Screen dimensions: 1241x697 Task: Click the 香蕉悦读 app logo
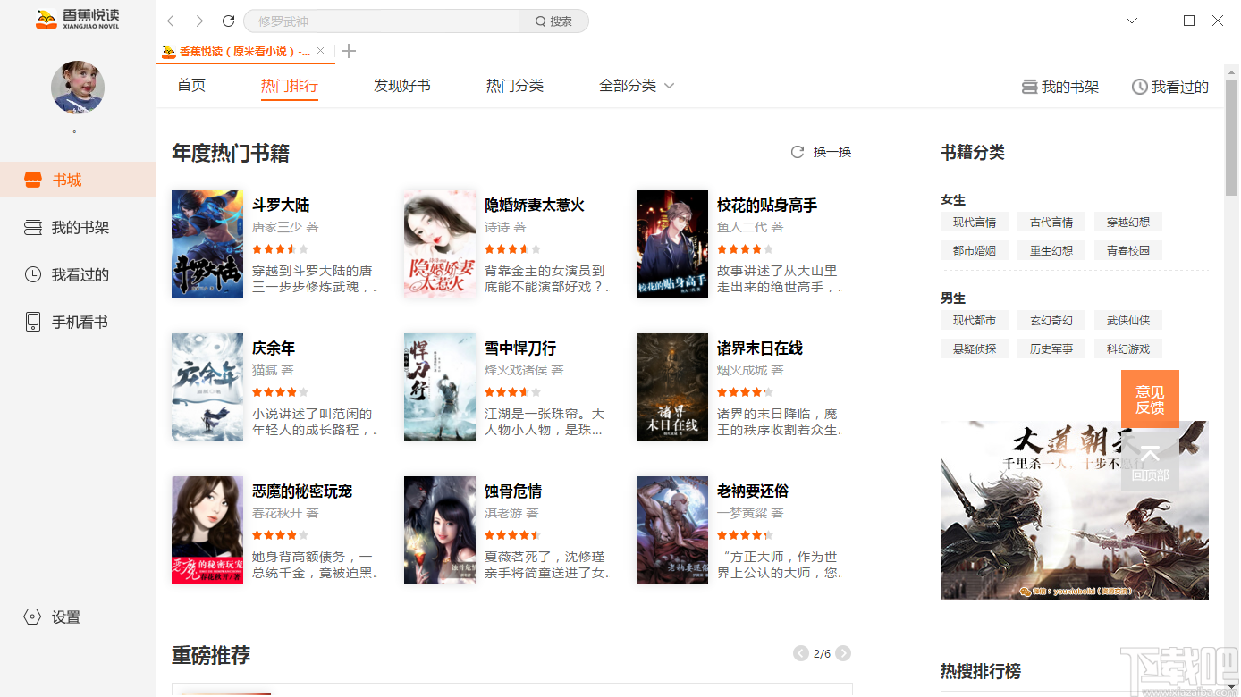[x=78, y=20]
